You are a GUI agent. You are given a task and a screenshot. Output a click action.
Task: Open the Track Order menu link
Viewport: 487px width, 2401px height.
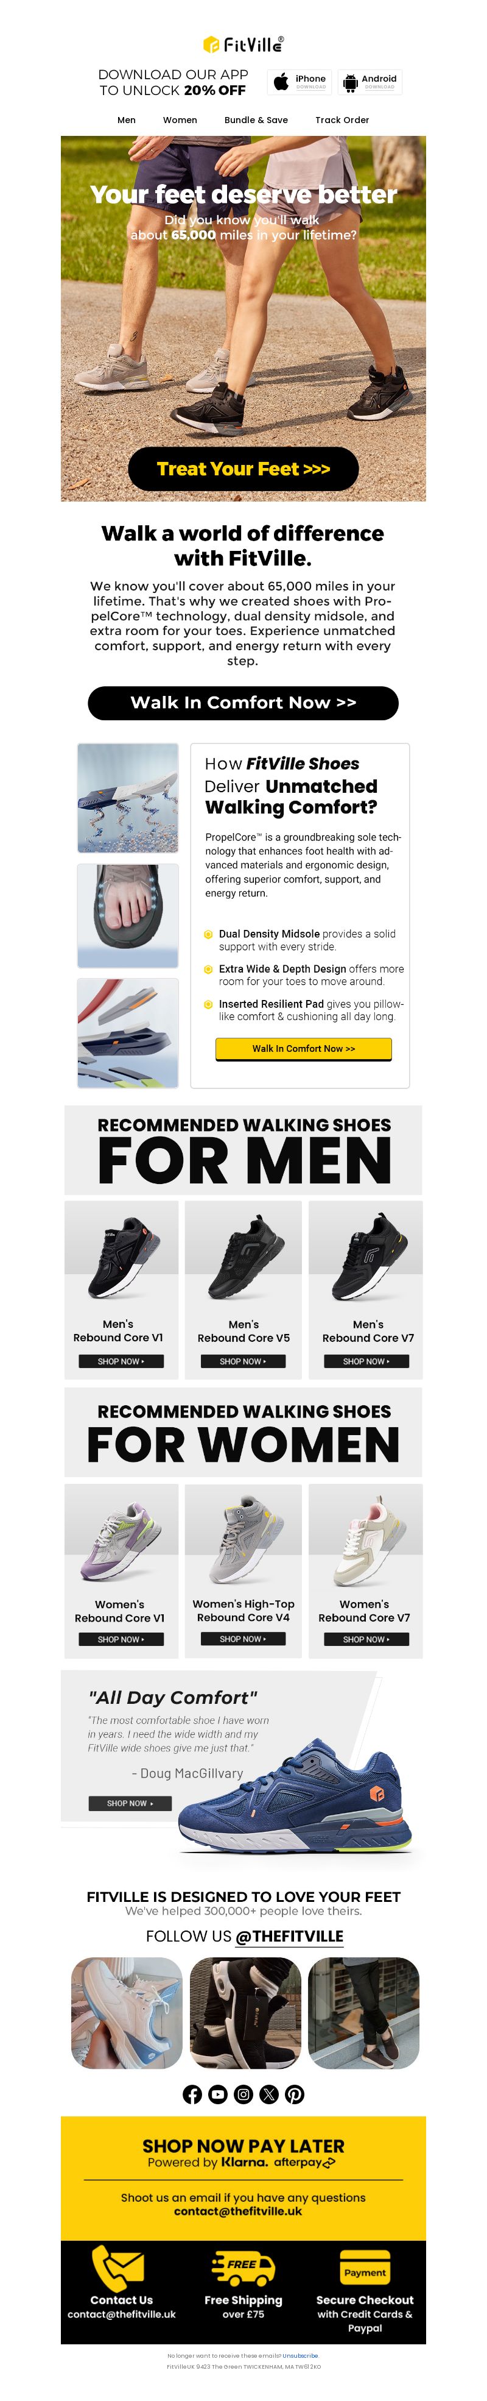coord(342,119)
